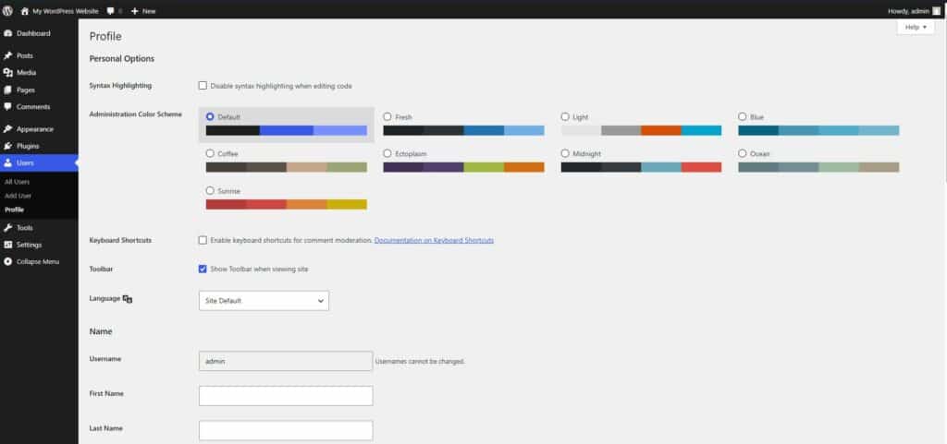Click the First Name text field
The height and width of the screenshot is (444, 947).
[286, 396]
